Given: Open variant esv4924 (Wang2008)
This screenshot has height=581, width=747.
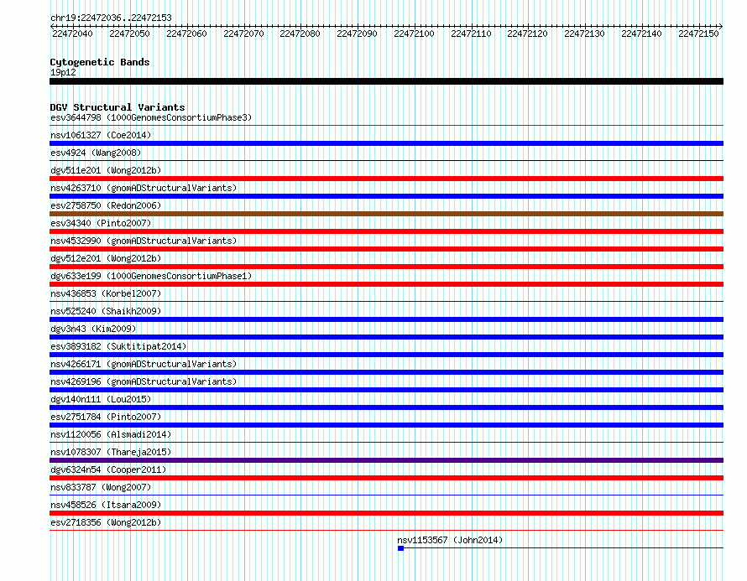Looking at the screenshot, I should 96,153.
